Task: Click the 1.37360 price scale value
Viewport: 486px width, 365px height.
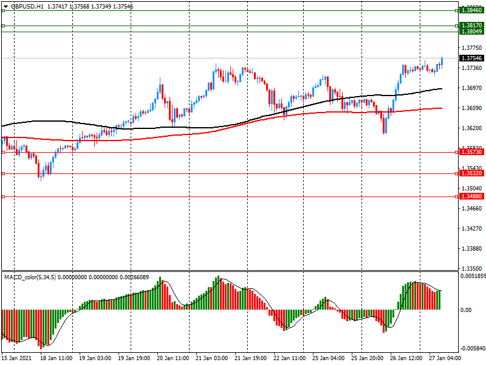Action: pyautogui.click(x=472, y=68)
